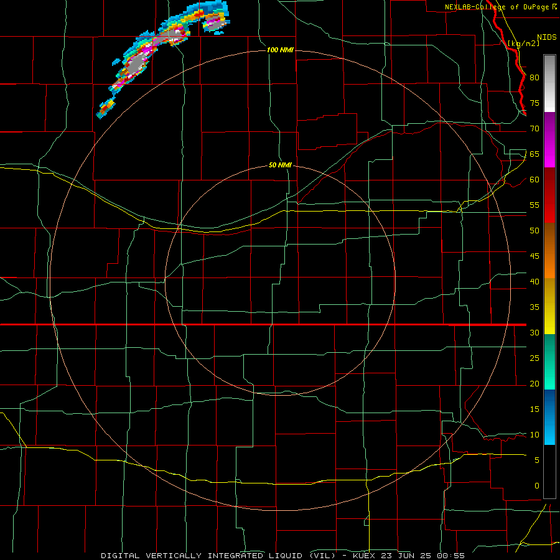Image resolution: width=560 pixels, height=560 pixels.
Task: Click the 70 value on the VIL scale
Action: pos(534,129)
